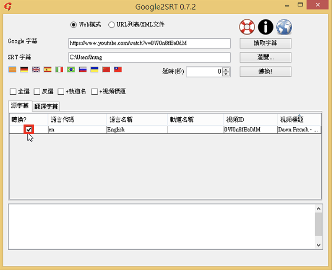
Task: Select the German flag language
Action: pos(24,69)
